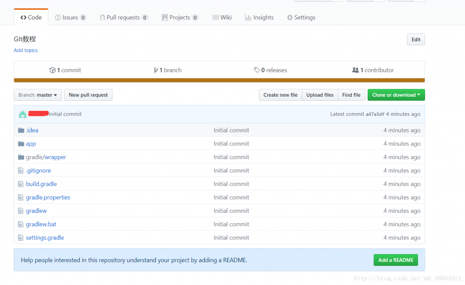Screen dimensions: 465x285
Task: View the 1 commit history link
Action: 65,70
